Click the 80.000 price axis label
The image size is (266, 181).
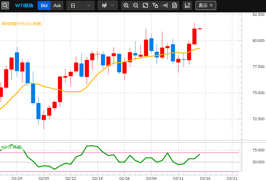tap(258, 41)
